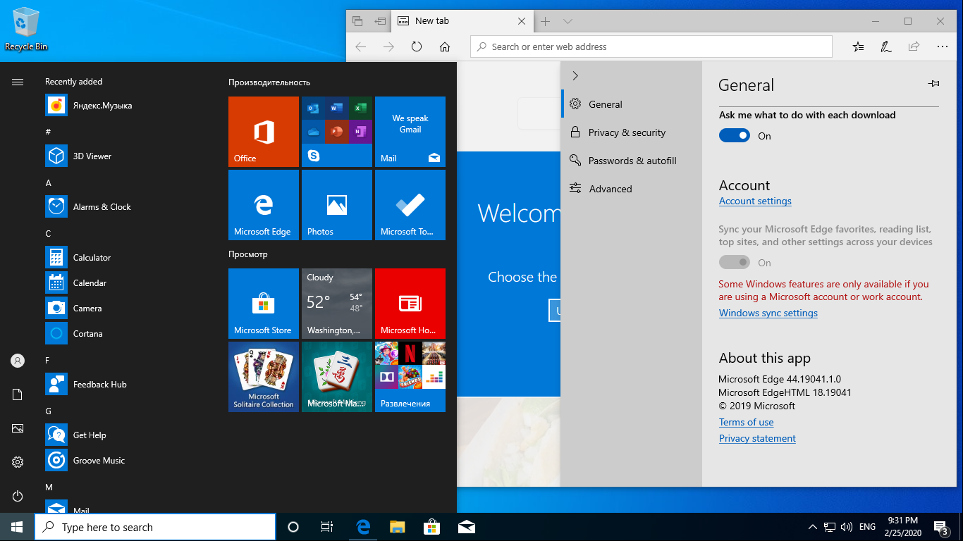Open Edge Settings and more menu

click(x=942, y=46)
